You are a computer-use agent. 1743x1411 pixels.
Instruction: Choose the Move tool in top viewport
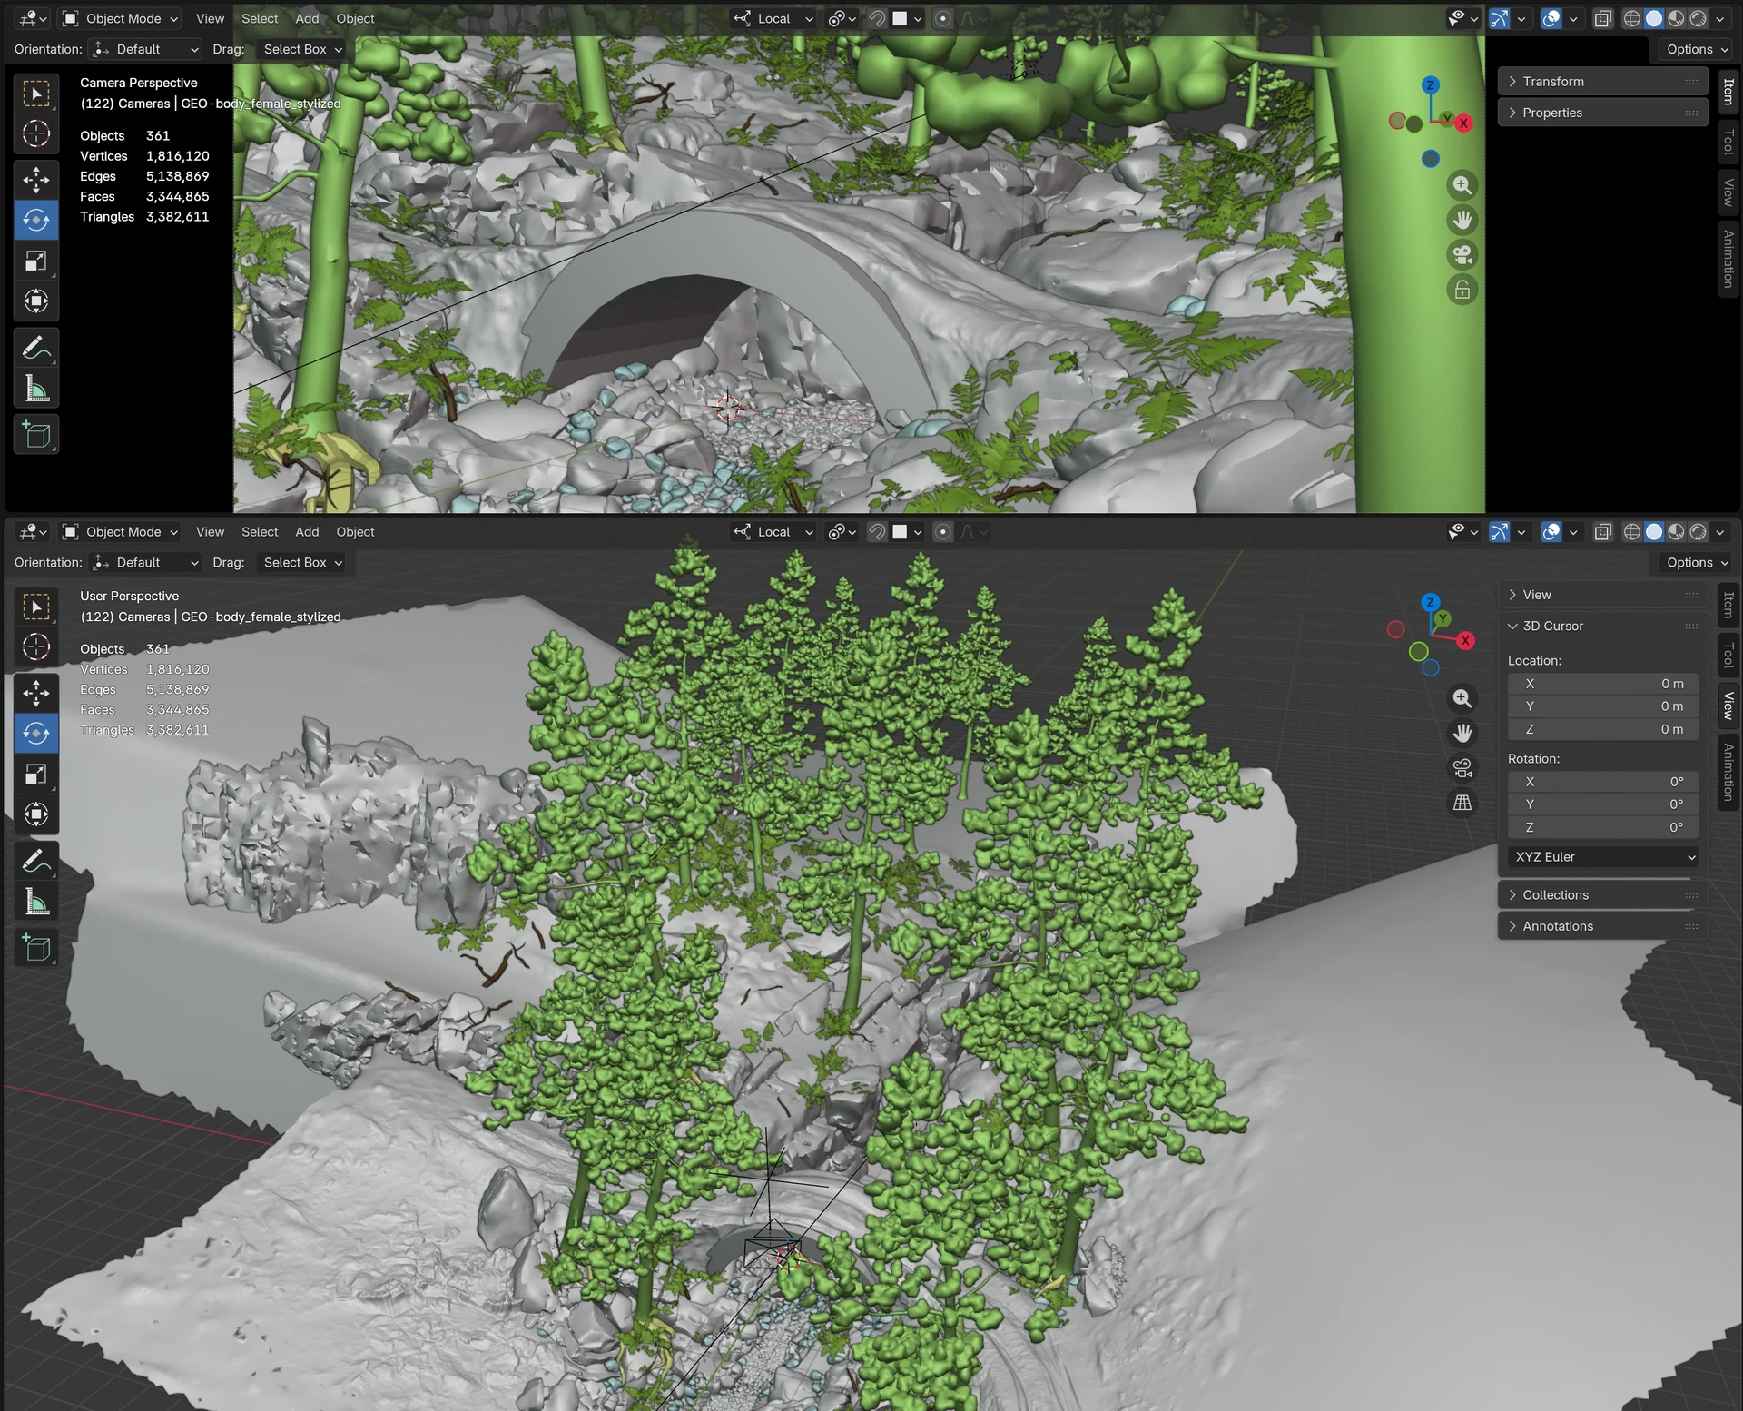pyautogui.click(x=36, y=180)
